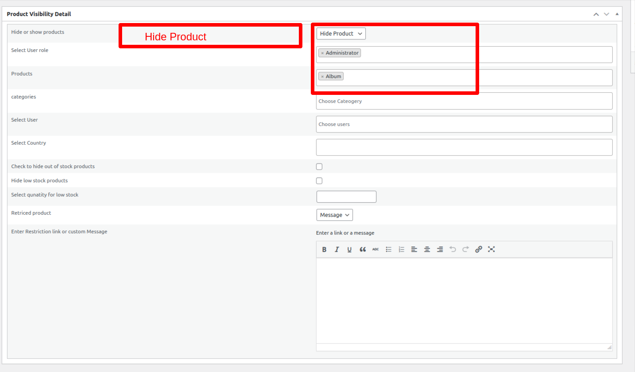The width and height of the screenshot is (635, 372).
Task: Apply italic formatting in the editor
Action: point(337,249)
